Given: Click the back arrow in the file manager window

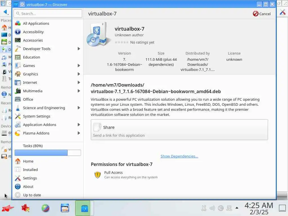Looking at the screenshot, I should 5,12.
